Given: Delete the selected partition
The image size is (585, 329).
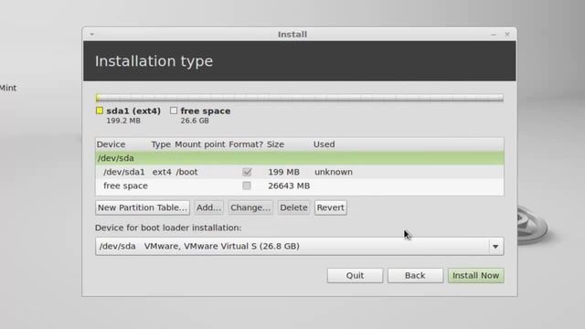Looking at the screenshot, I should 293,207.
